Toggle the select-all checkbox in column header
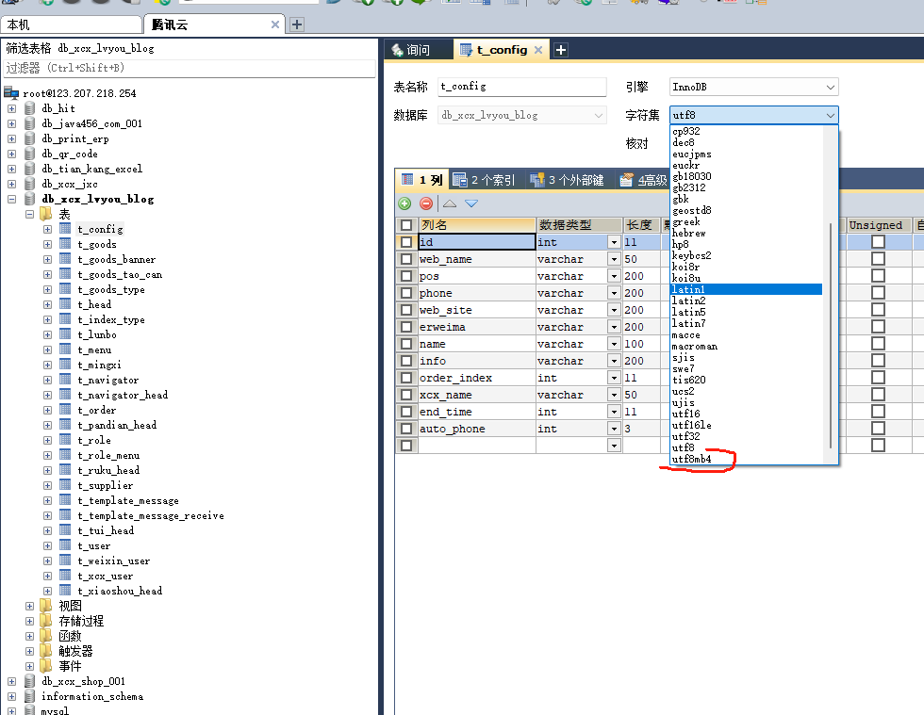The image size is (924, 715). (x=406, y=225)
